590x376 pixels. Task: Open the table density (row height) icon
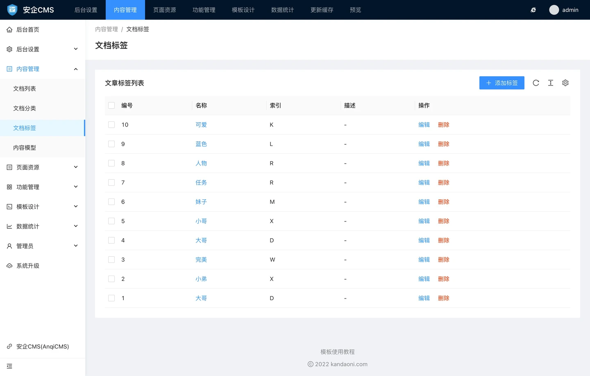[x=551, y=83]
